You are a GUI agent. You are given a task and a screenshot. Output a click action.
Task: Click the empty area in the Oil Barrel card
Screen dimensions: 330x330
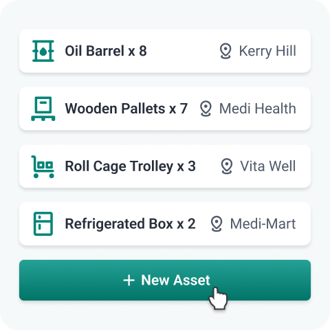[183, 51]
